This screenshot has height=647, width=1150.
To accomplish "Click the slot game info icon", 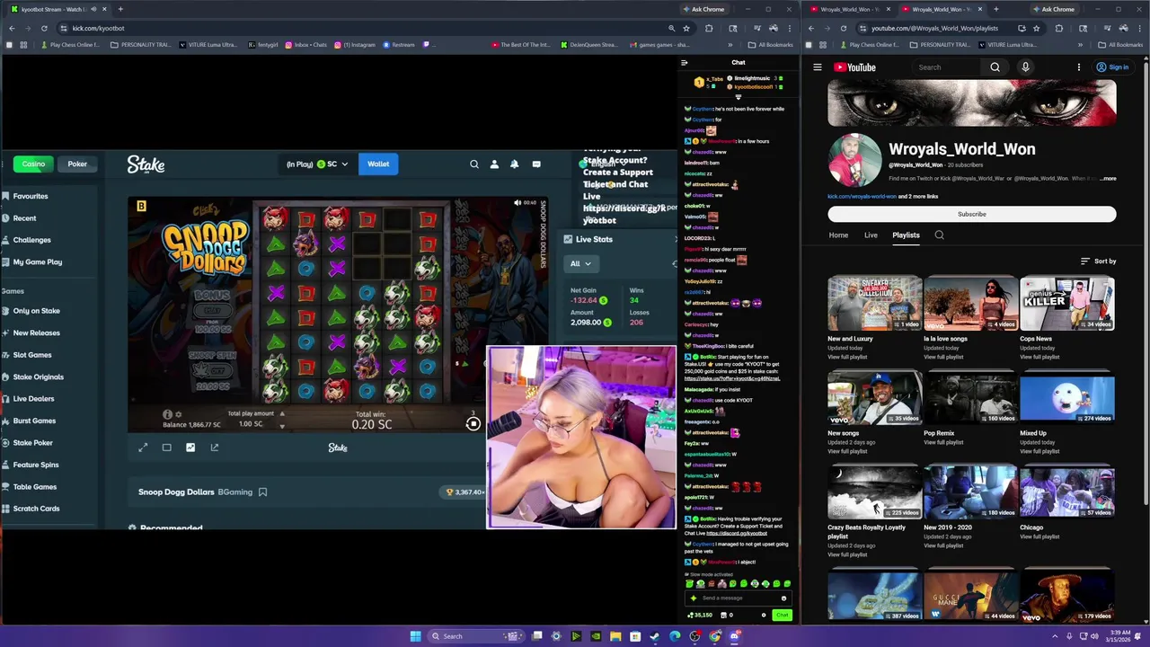I will point(167,414).
